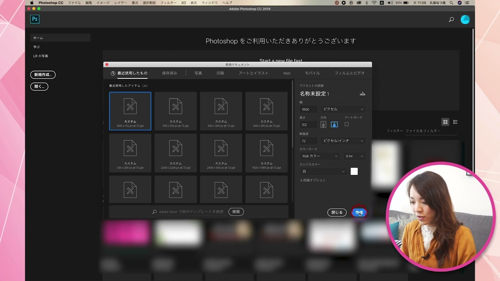Switch home screen to list view

pyautogui.click(x=455, y=122)
